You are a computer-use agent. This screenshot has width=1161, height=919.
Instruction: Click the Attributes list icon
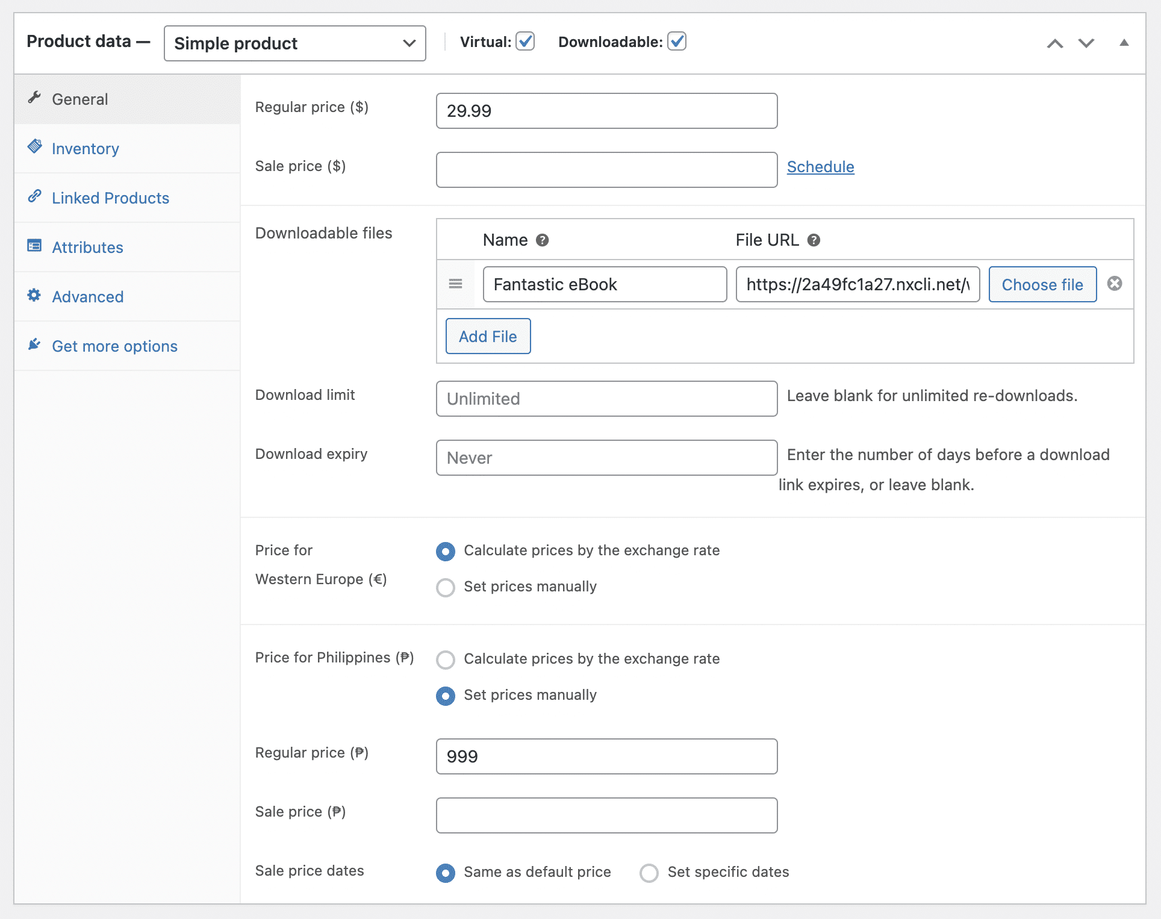(34, 246)
